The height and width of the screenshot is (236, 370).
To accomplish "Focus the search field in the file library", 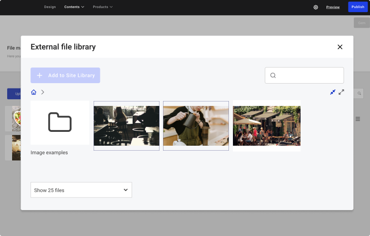I will [310, 76].
